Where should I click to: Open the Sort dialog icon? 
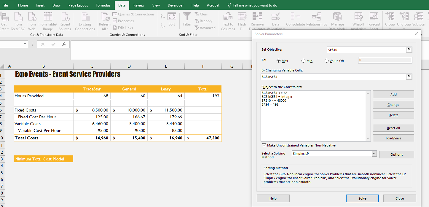172,17
